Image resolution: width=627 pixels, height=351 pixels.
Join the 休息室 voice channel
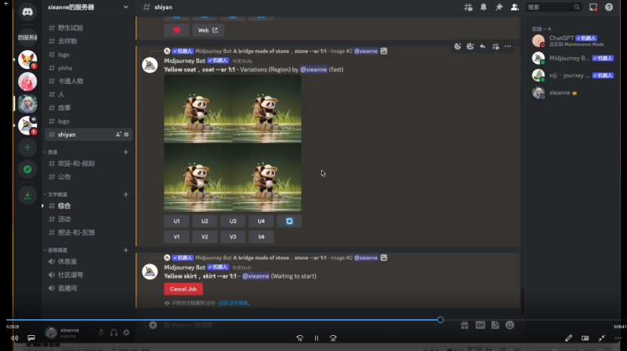(x=89, y=262)
